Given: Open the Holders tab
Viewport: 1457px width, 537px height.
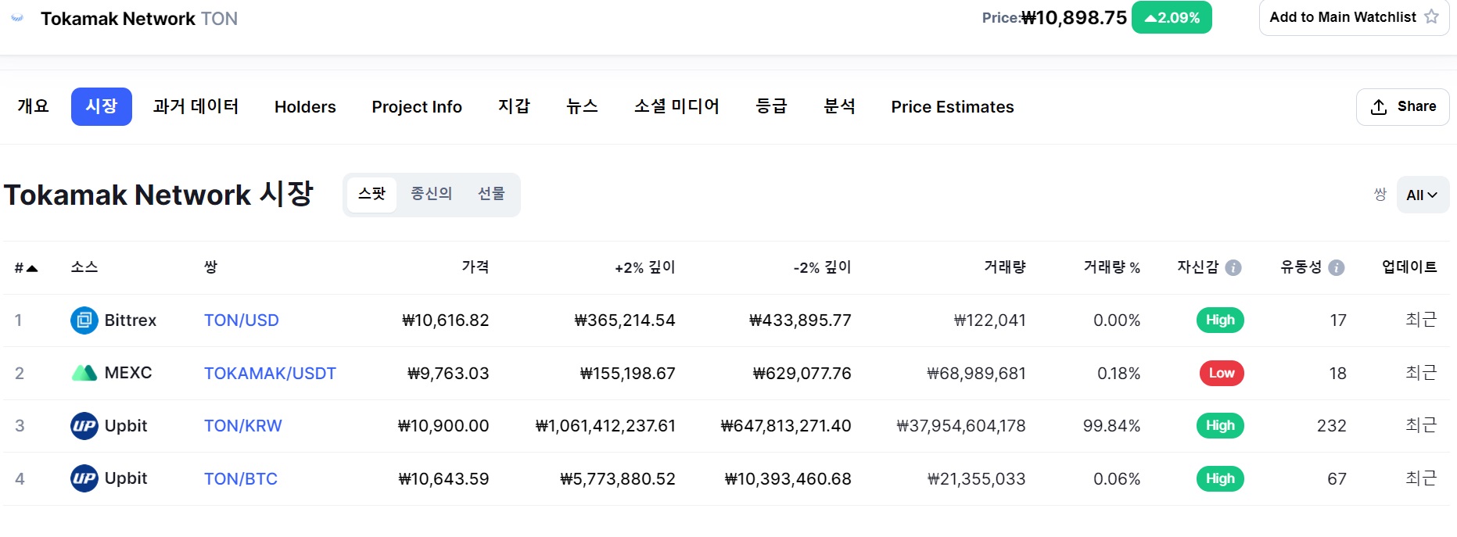Looking at the screenshot, I should 305,107.
